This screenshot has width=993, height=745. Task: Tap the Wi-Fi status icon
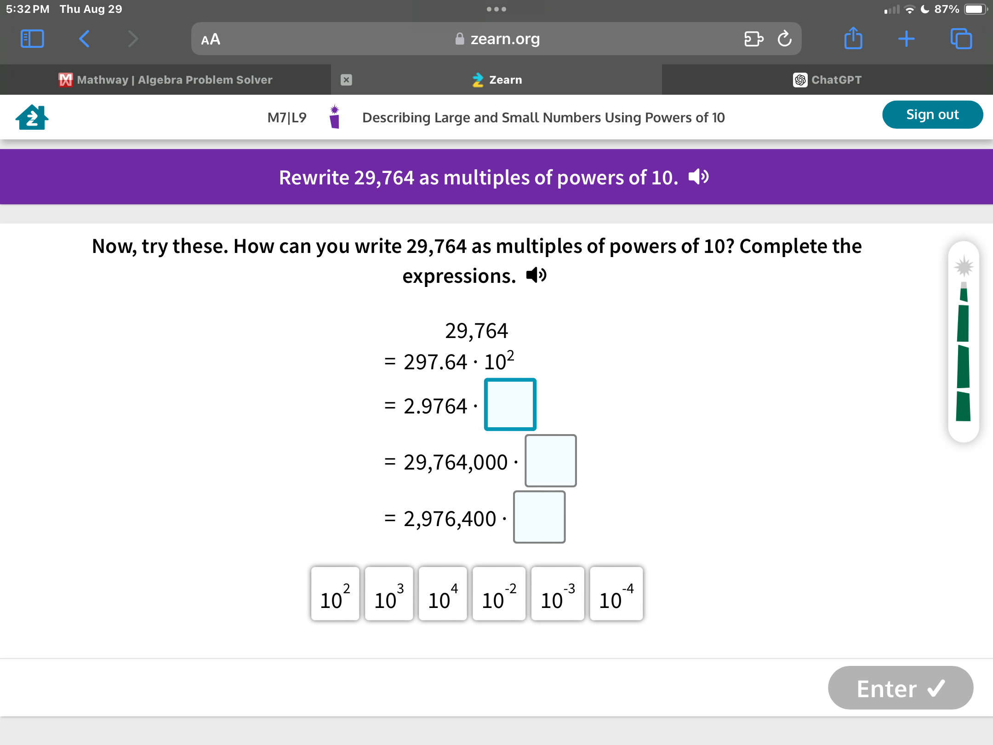tap(909, 9)
